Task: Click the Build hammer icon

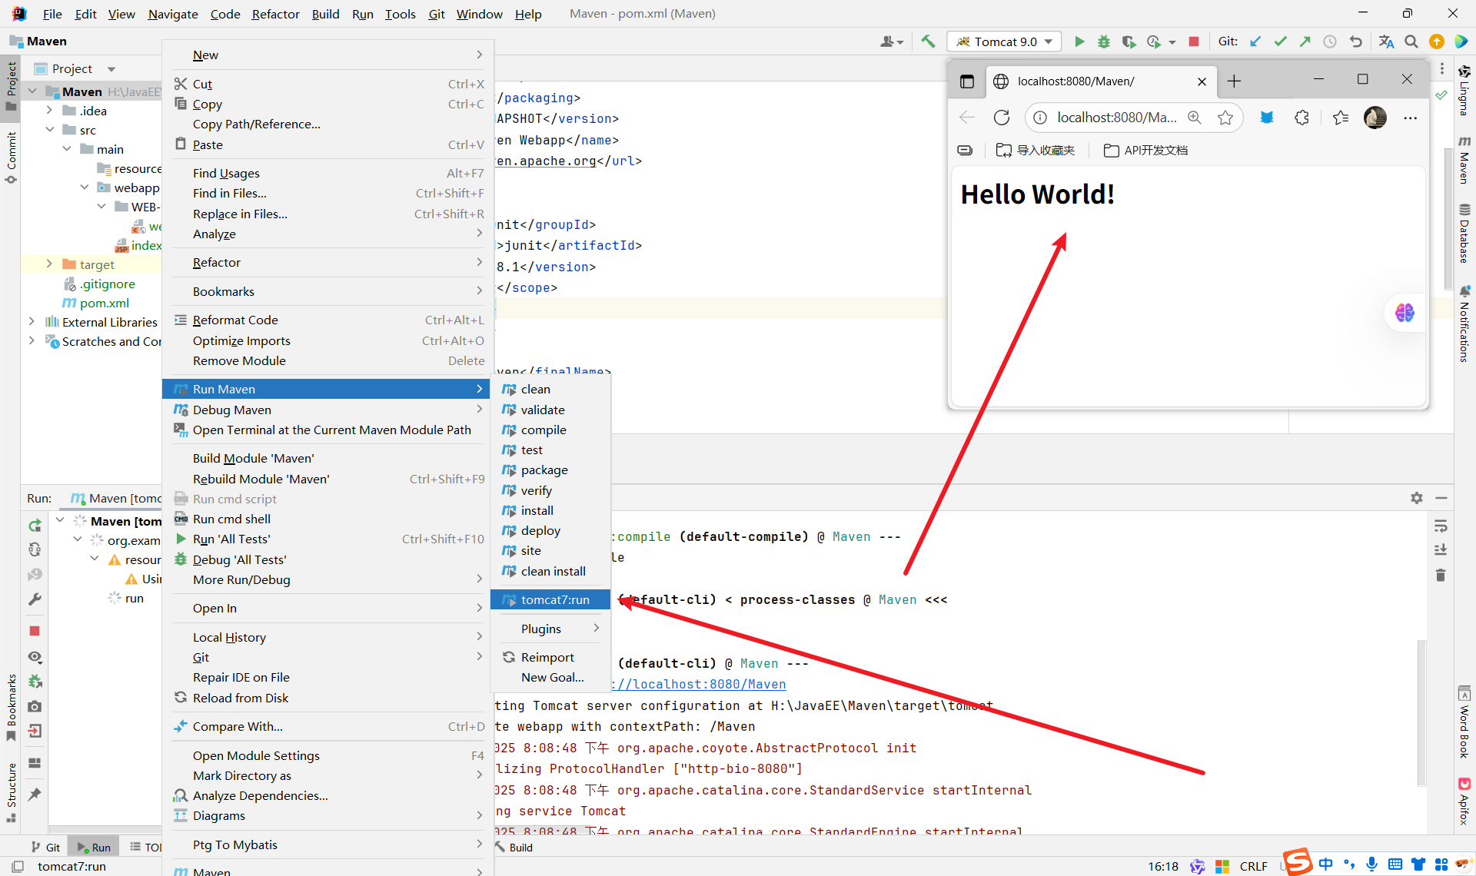Action: [x=928, y=41]
